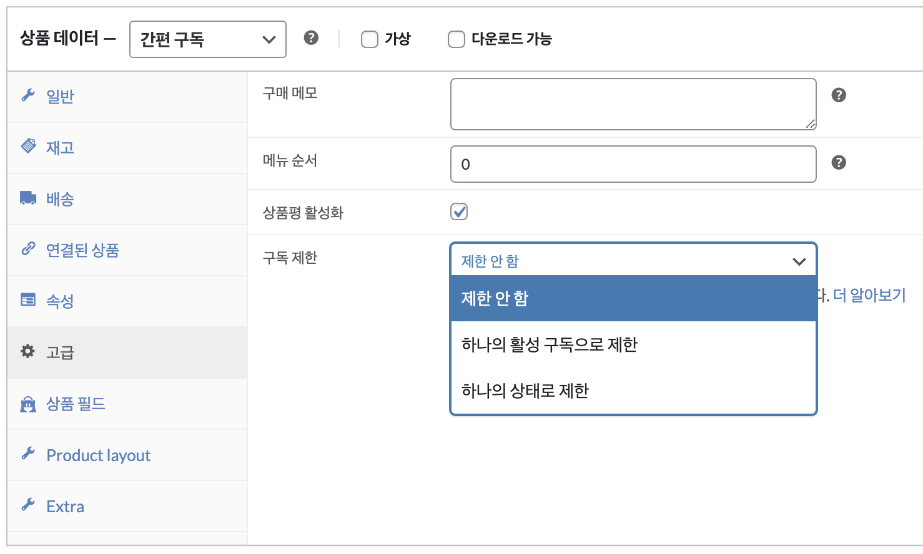
Task: Click the help icon next to product type
Action: pyautogui.click(x=311, y=38)
